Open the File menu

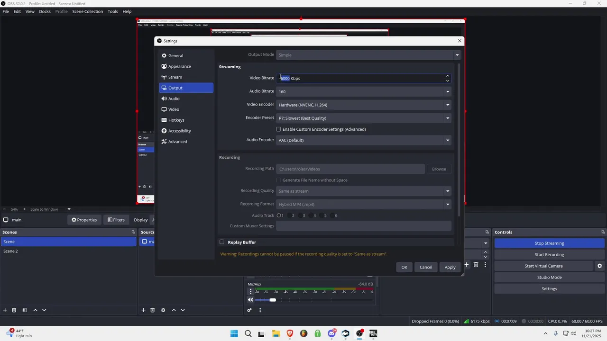[x=6, y=11]
